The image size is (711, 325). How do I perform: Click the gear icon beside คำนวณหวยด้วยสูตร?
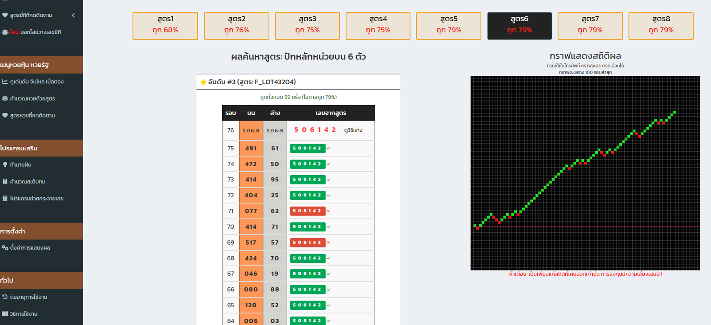point(5,98)
